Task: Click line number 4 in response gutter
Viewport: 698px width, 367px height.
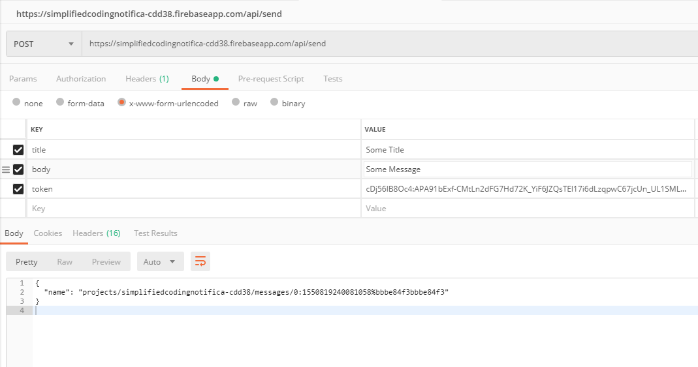Action: (22, 310)
